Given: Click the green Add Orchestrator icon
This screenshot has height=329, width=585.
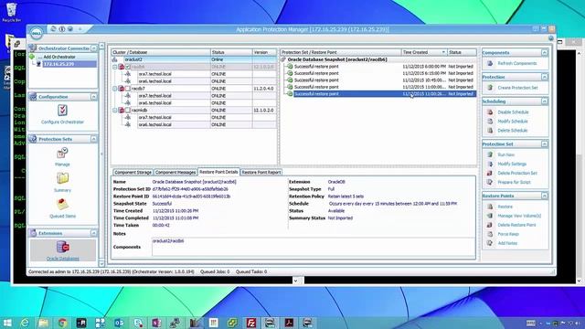Looking at the screenshot, I should point(32,57).
